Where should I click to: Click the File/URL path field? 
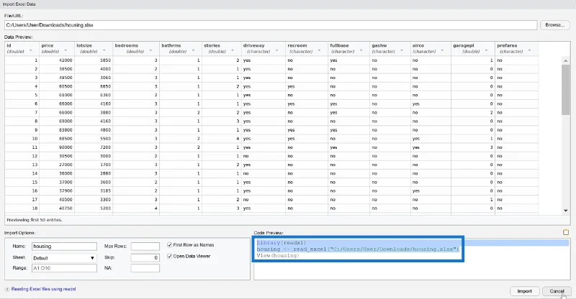tap(271, 25)
